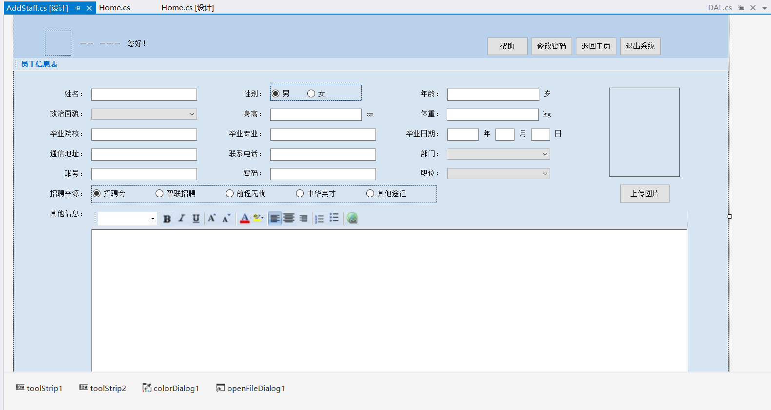Choose 智联招聘 as recruitment source
The height and width of the screenshot is (410, 771).
(x=176, y=193)
